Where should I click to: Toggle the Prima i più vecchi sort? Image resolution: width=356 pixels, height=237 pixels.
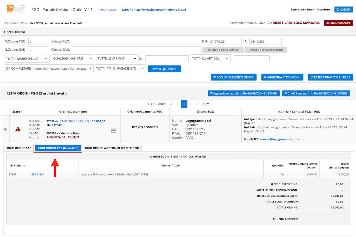pyautogui.click(x=165, y=69)
